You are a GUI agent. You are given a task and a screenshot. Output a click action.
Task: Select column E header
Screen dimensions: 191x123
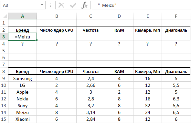tap(147, 16)
